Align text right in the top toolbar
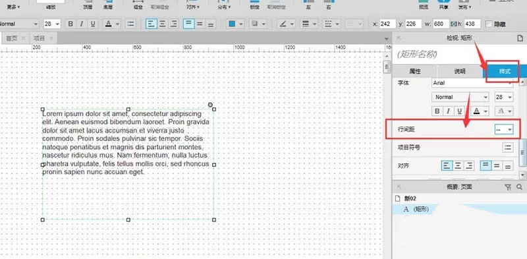Image resolution: width=527 pixels, height=259 pixels. [173, 24]
